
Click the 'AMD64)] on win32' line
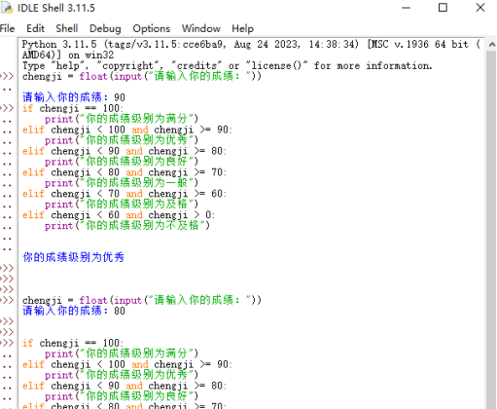[68, 56]
